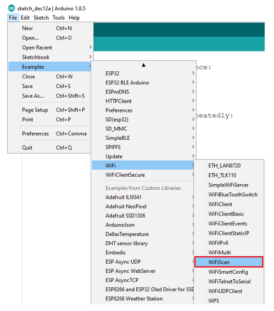
Task: Open the WiFiClientStaticIP example
Action: (229, 233)
